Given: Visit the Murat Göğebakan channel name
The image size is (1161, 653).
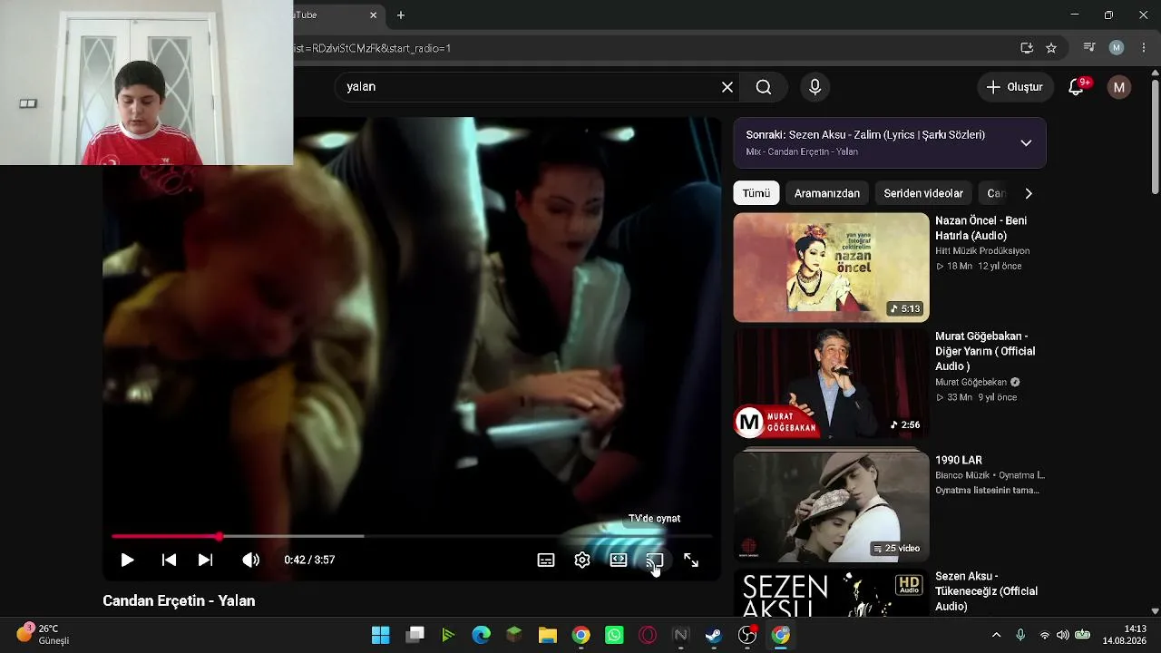Looking at the screenshot, I should tap(971, 383).
